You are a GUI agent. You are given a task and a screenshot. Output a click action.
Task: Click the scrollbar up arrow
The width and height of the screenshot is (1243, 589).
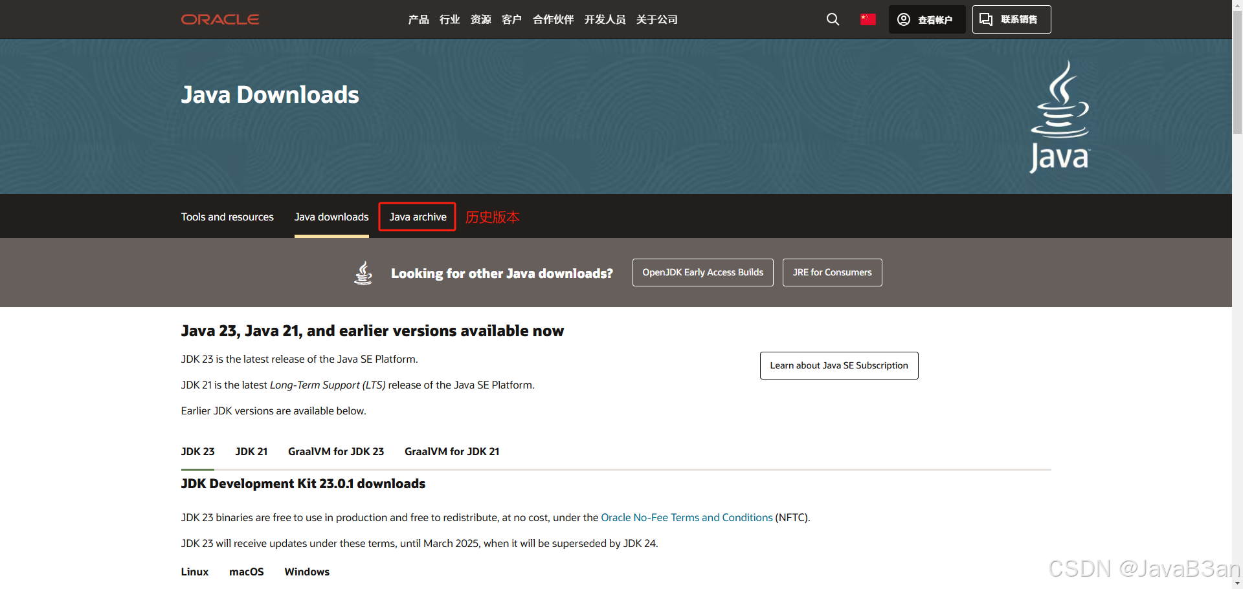(1237, 5)
